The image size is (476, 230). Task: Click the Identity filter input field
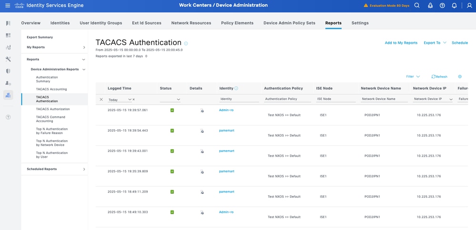click(239, 99)
